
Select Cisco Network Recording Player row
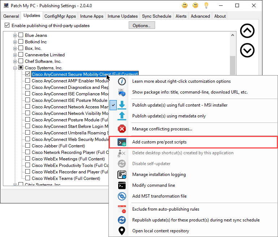[x=70, y=152]
